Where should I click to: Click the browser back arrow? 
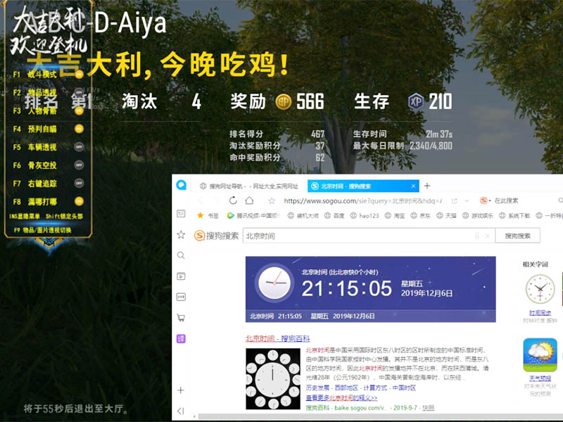(x=201, y=200)
